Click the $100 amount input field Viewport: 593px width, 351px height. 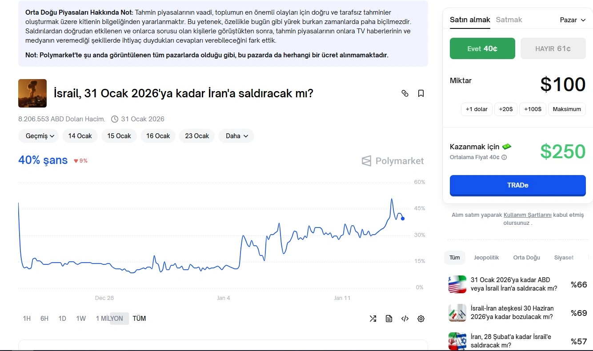pos(562,84)
